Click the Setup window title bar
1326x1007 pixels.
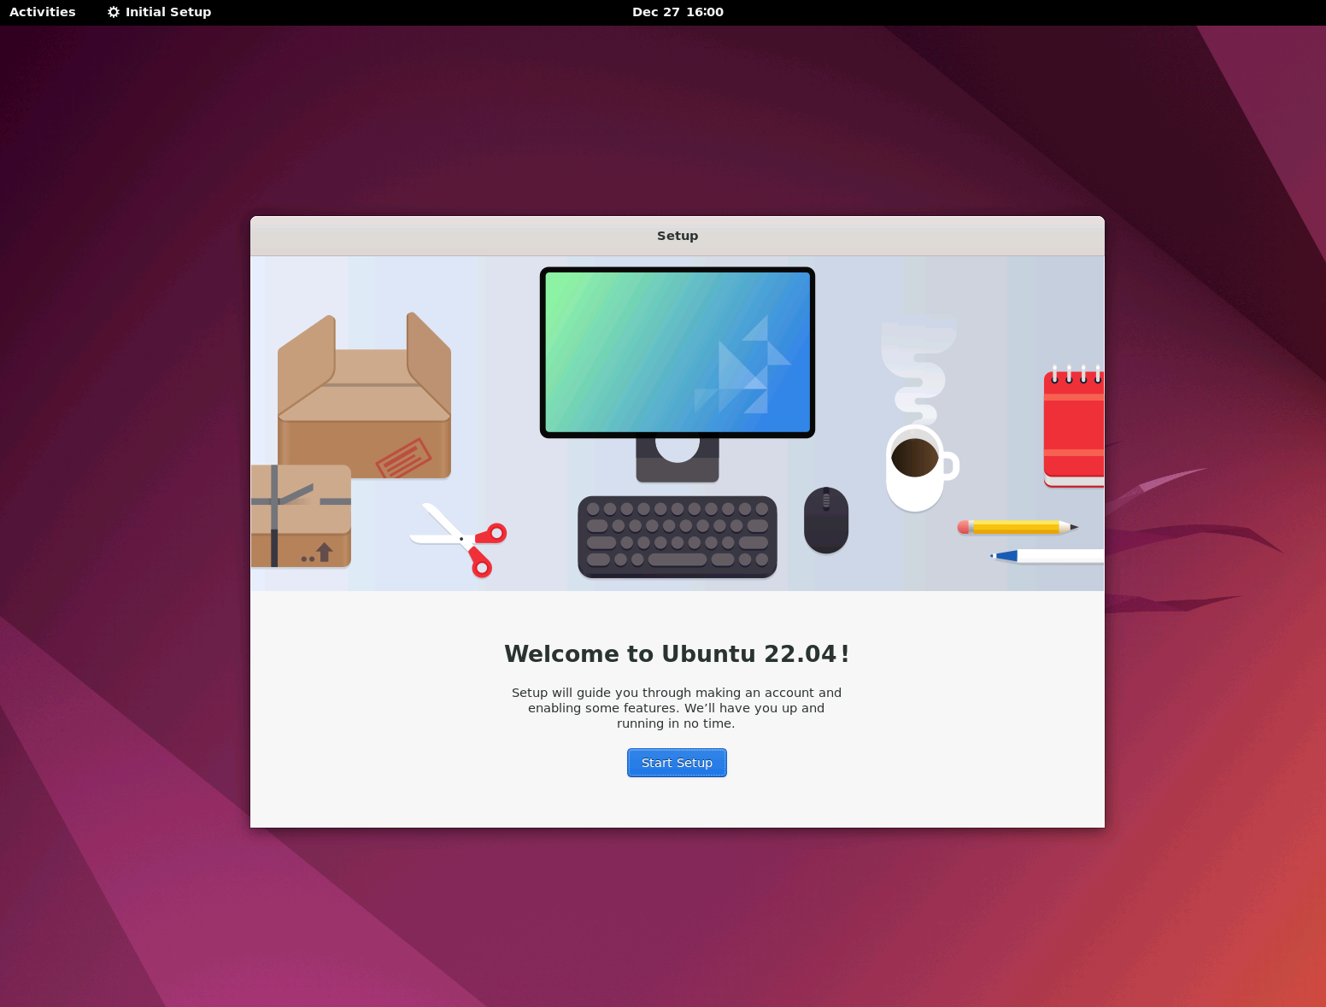pos(678,236)
